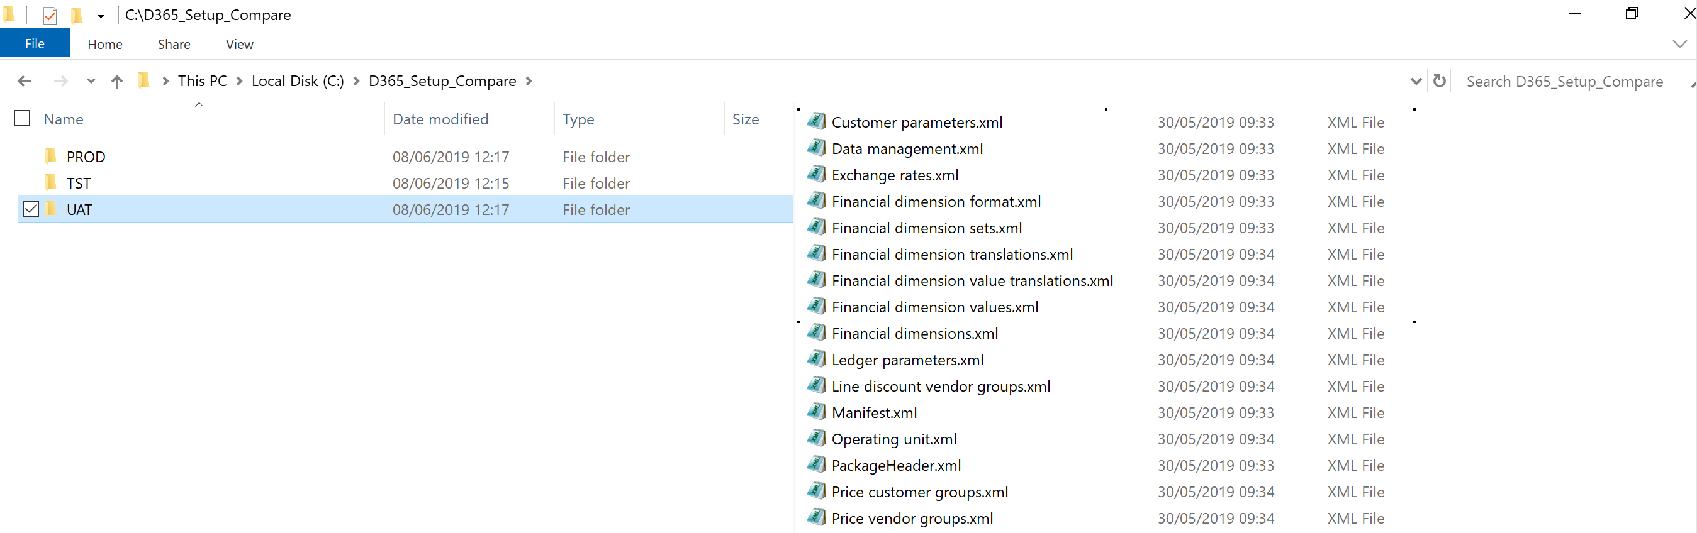Click the New folder quick access icon
The height and width of the screenshot is (533, 1697).
click(76, 14)
